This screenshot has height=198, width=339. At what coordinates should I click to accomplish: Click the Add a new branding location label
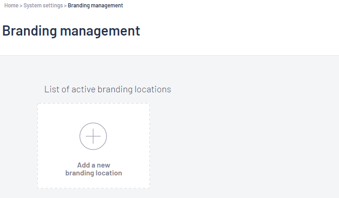(x=94, y=169)
